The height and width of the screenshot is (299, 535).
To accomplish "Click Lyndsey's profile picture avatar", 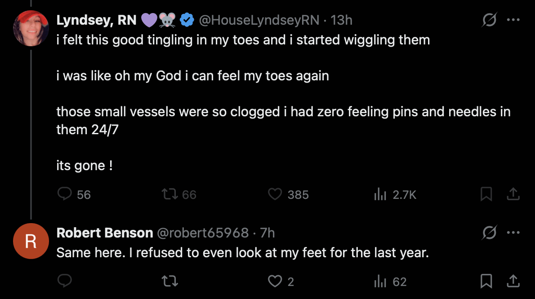I will tap(31, 28).
